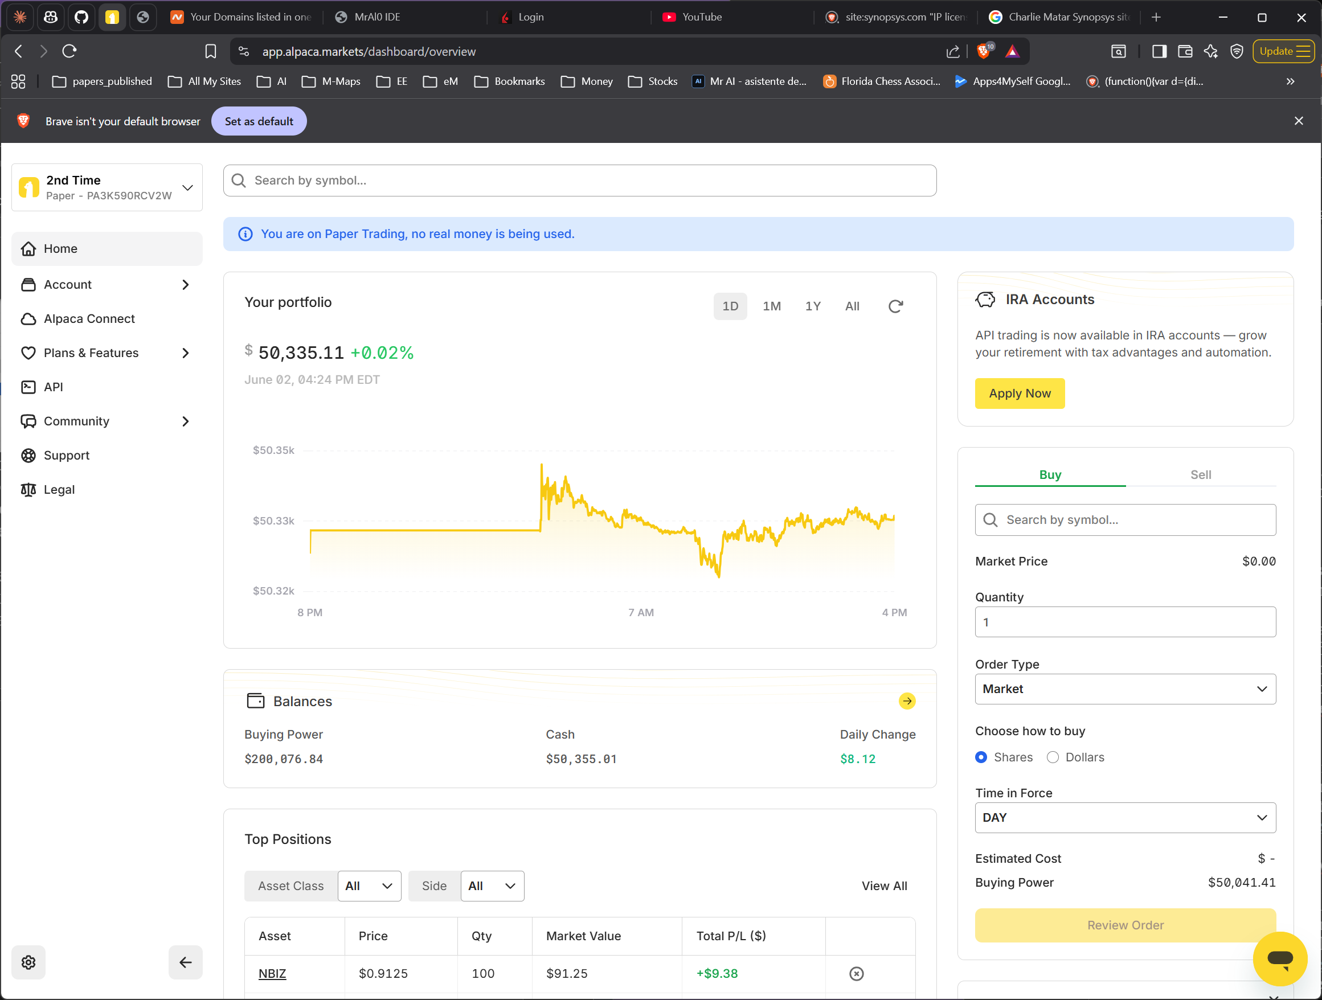Open the Brave Wallet icon
Viewport: 1322px width, 1000px height.
pos(1185,51)
